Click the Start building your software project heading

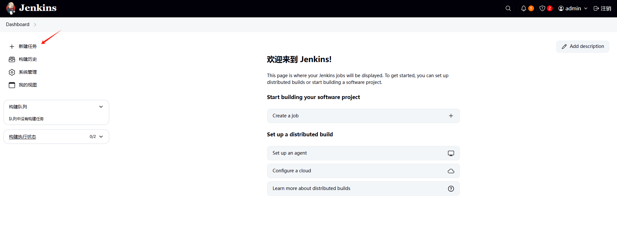click(x=313, y=97)
